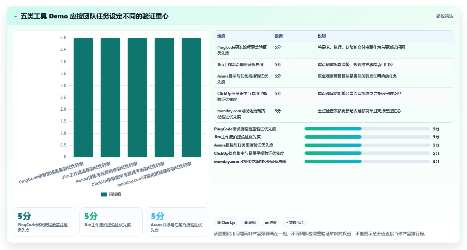Click the 五类工具 Demo headline title
Screen dimensions: 467x250
click(95, 16)
